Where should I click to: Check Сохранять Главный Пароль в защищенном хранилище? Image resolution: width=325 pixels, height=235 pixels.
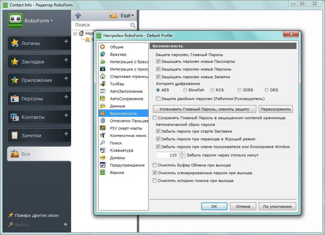pyautogui.click(x=155, y=118)
